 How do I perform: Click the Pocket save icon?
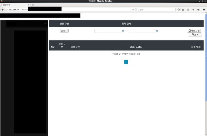click(x=188, y=10)
